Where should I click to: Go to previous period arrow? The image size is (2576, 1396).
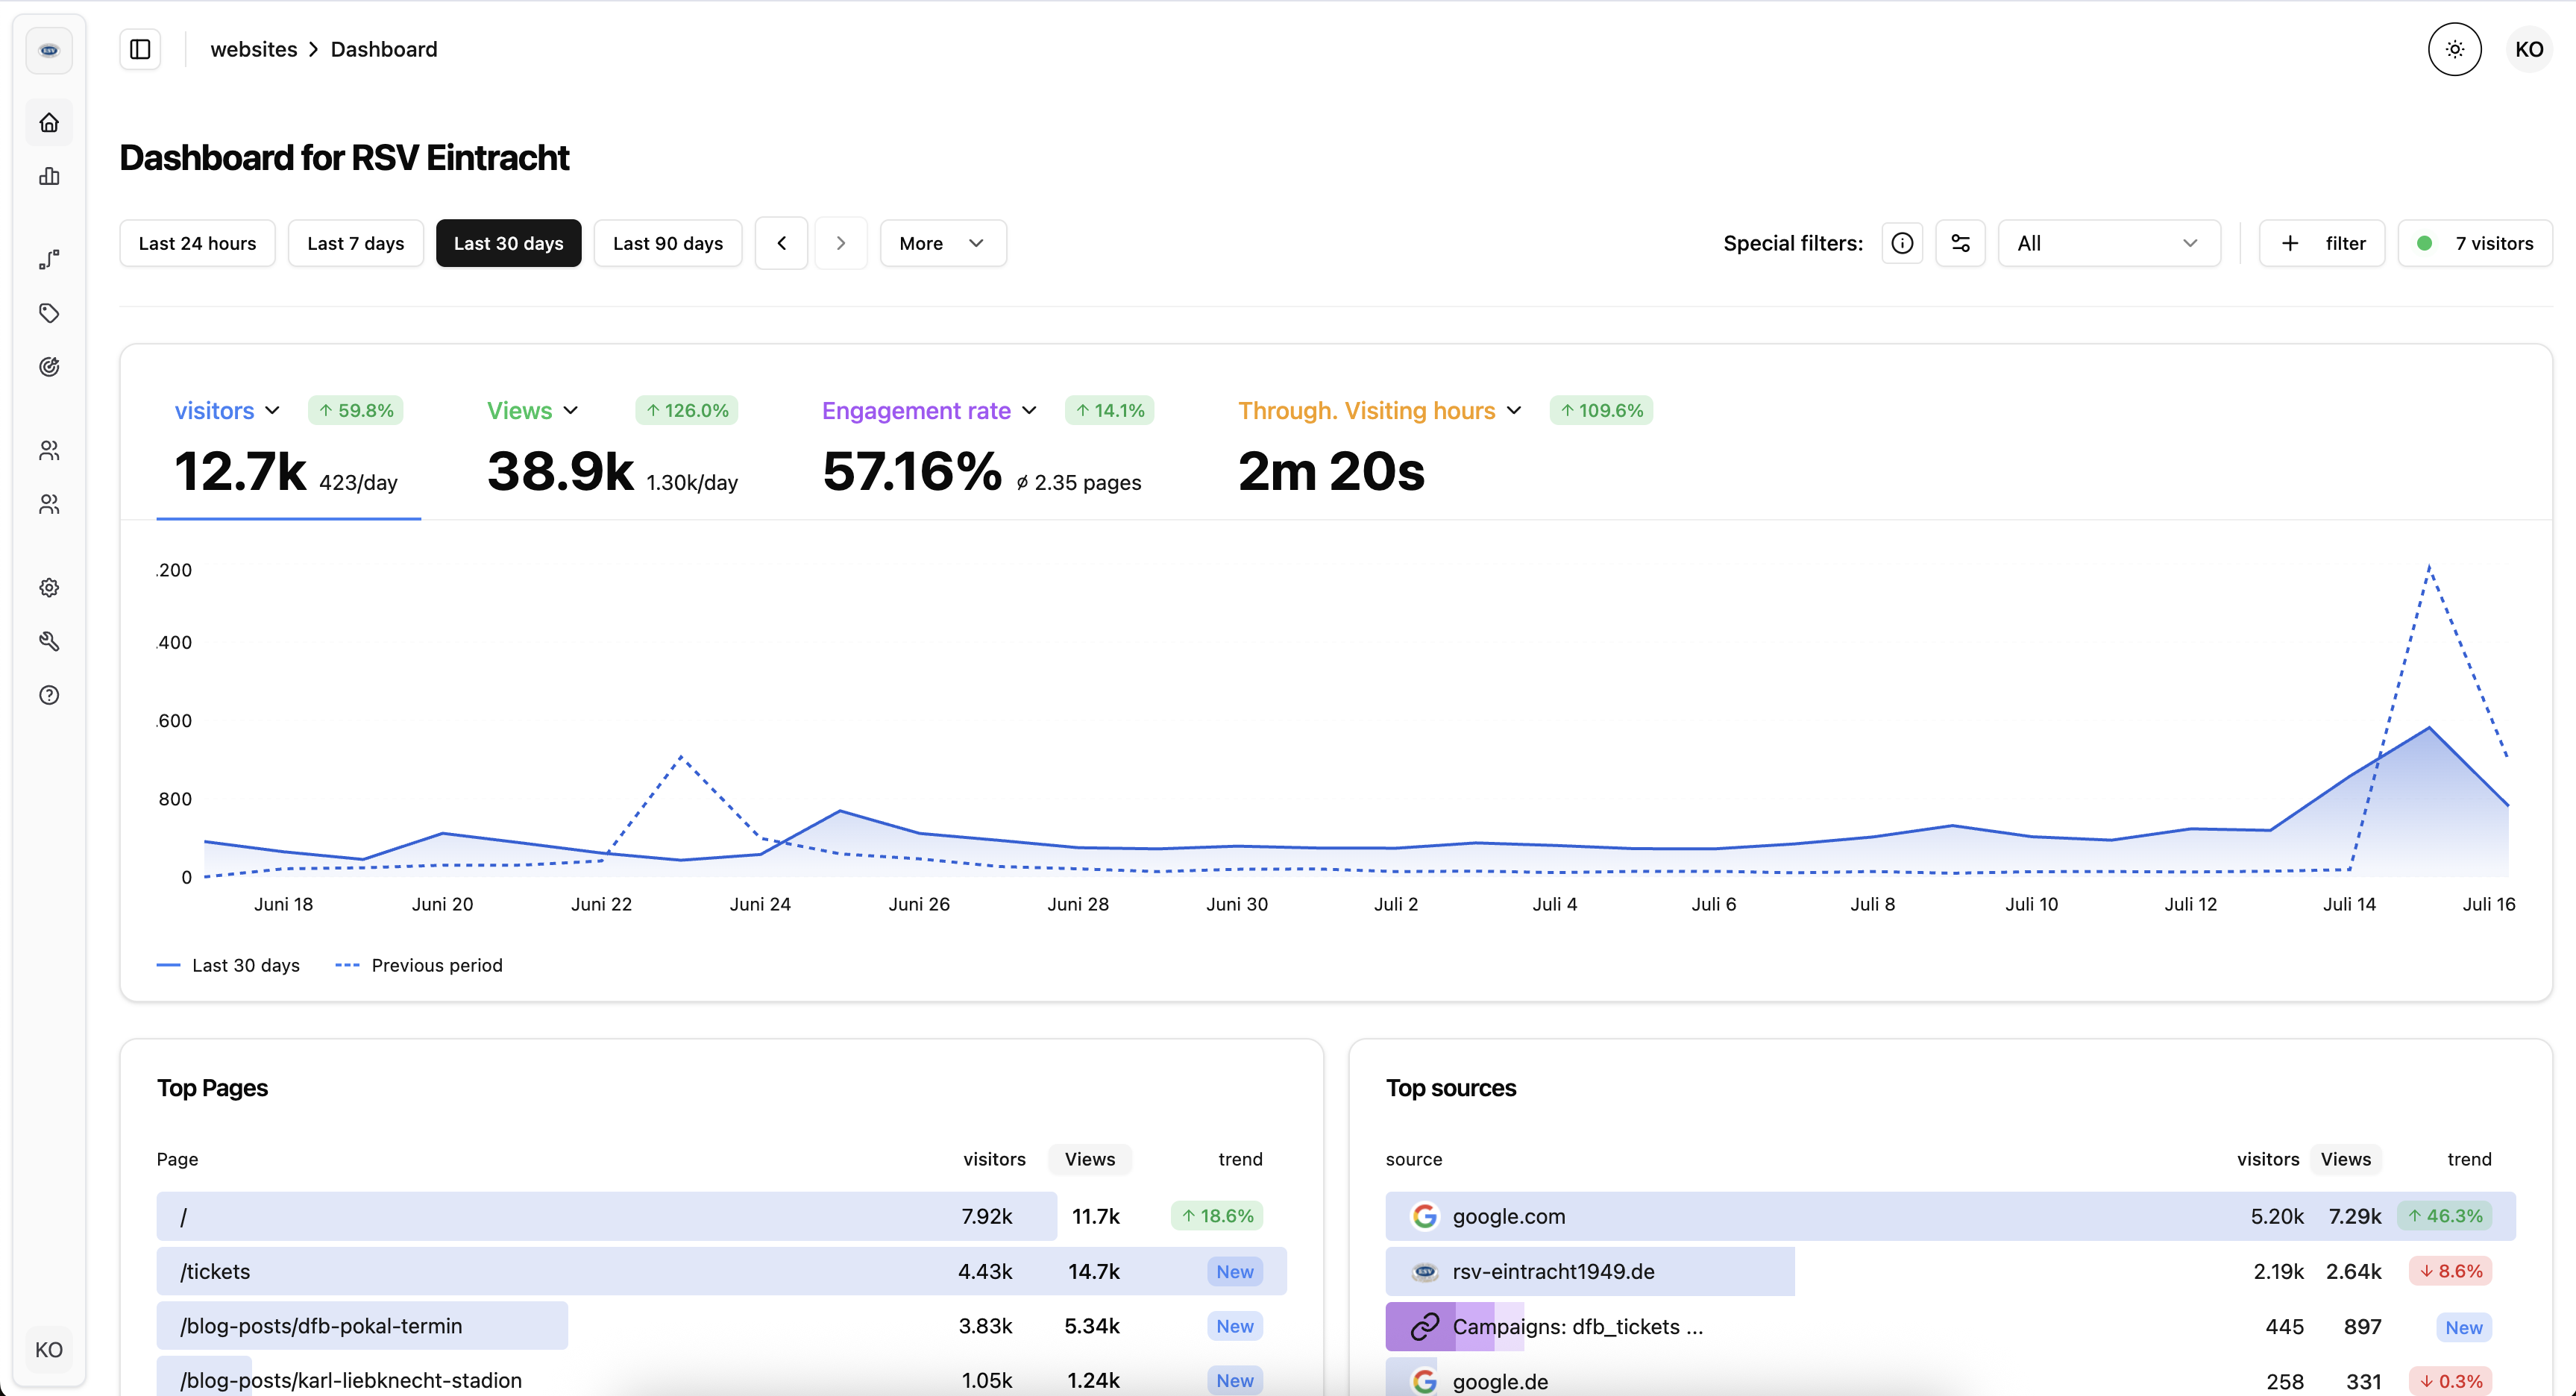tap(781, 243)
